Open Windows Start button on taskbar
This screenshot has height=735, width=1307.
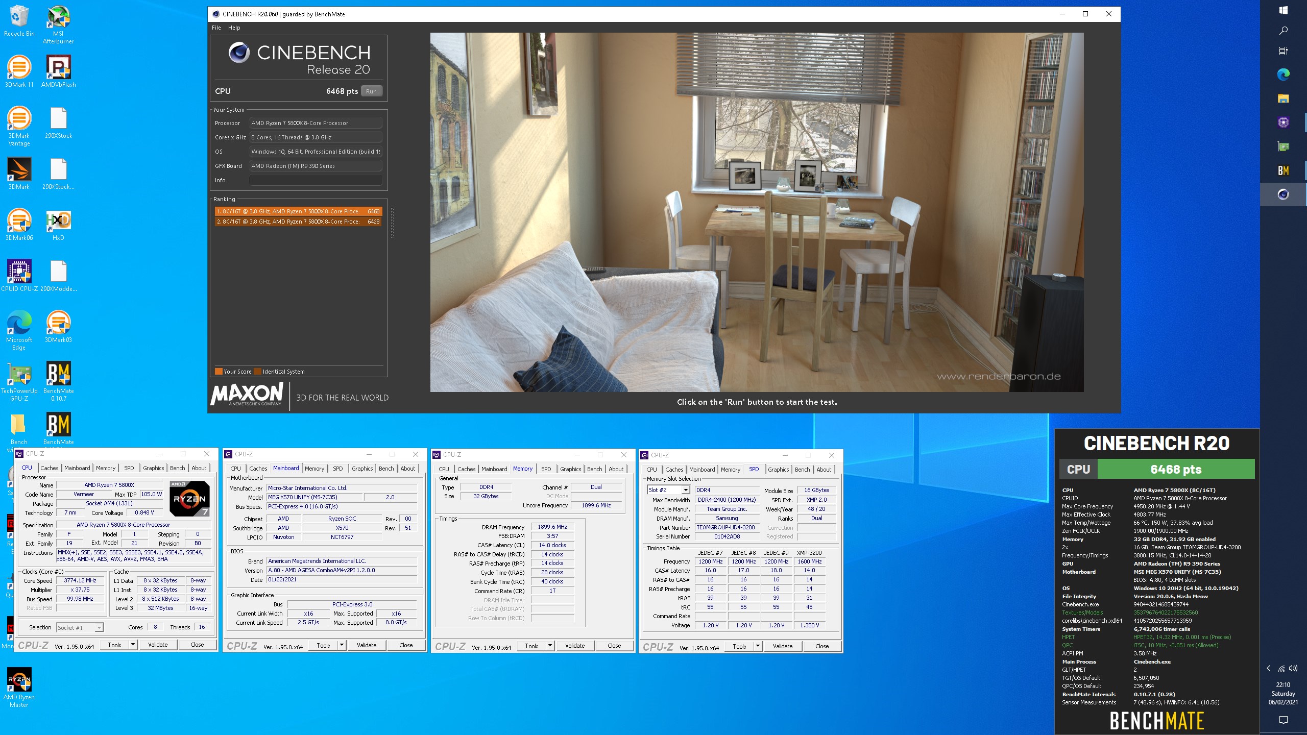[x=1284, y=10]
